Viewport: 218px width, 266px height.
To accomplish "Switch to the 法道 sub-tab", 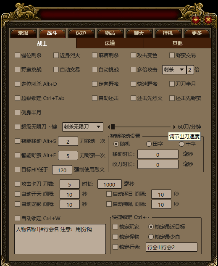I will pyautogui.click(x=110, y=43).
